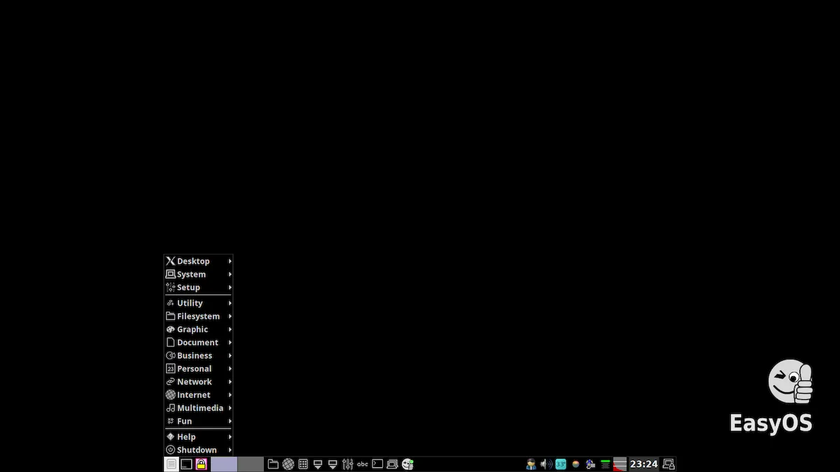The image size is (840, 472).
Task: Open the mixer sliders icon in the taskbar
Action: pyautogui.click(x=347, y=464)
